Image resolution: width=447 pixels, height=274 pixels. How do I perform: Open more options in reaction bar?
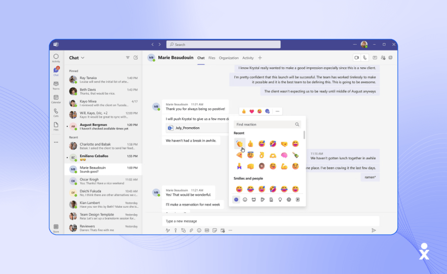tap(277, 111)
